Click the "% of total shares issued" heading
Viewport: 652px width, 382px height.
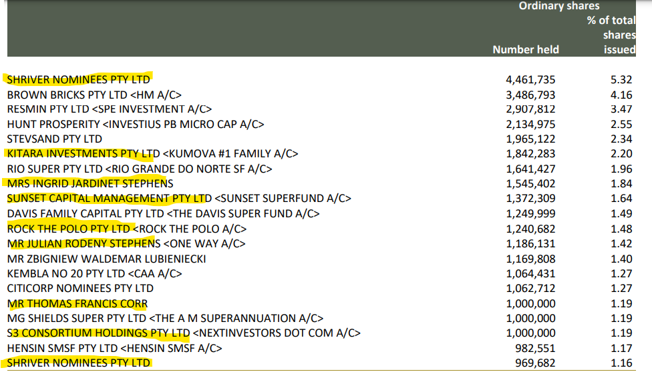[x=611, y=35]
